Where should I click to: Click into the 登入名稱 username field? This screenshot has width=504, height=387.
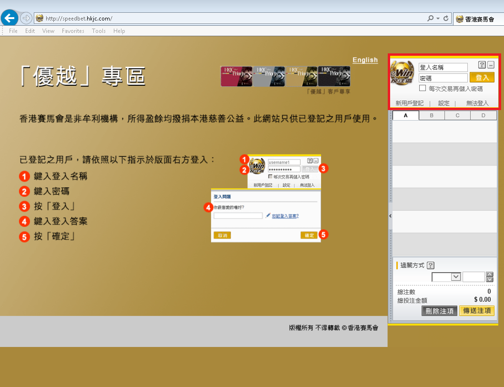[x=443, y=68]
